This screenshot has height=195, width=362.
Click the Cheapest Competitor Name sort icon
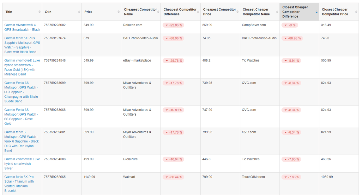tap(158, 12)
